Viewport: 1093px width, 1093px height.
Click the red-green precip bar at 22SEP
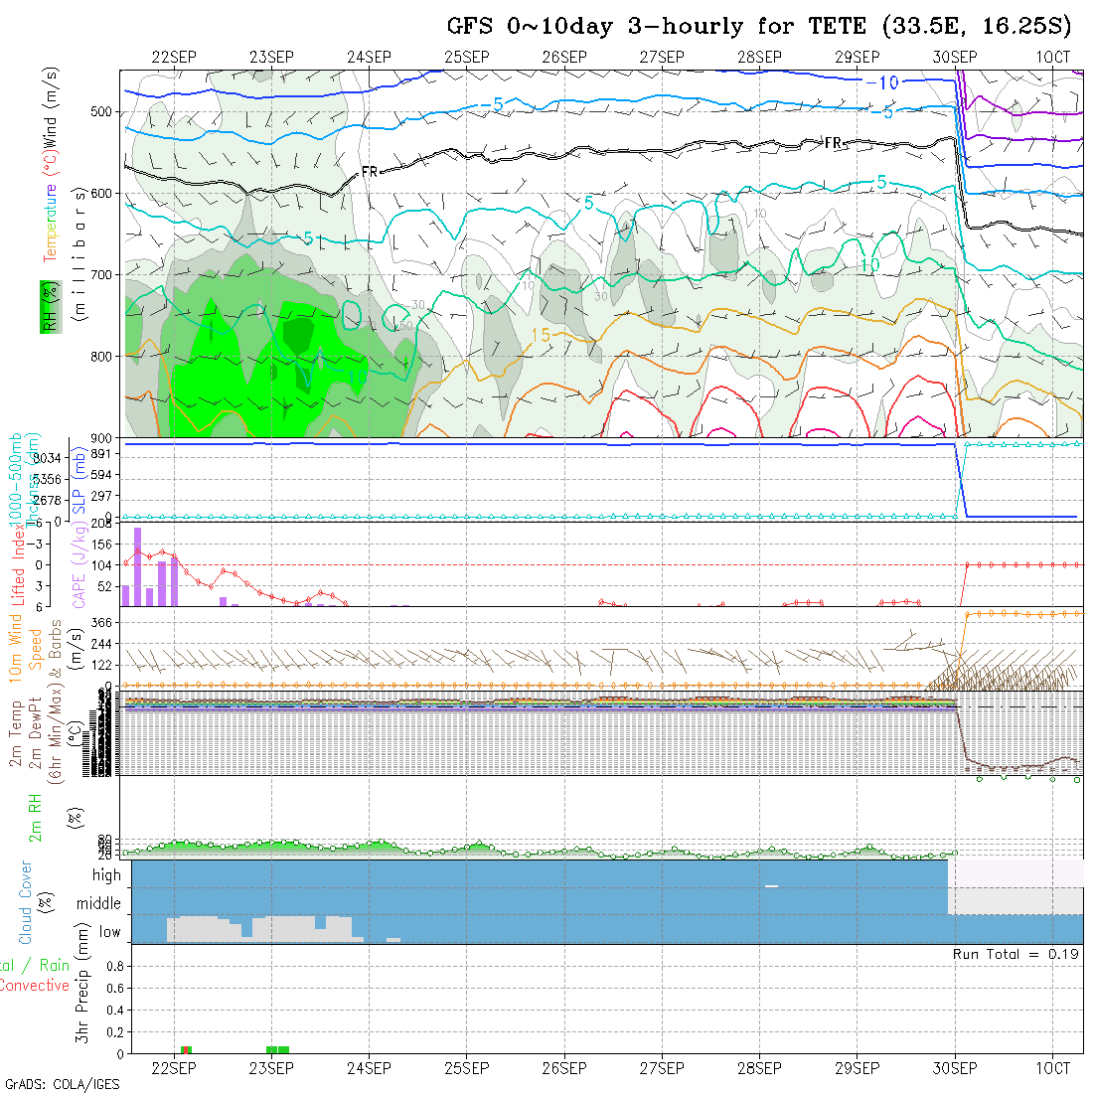186,1049
